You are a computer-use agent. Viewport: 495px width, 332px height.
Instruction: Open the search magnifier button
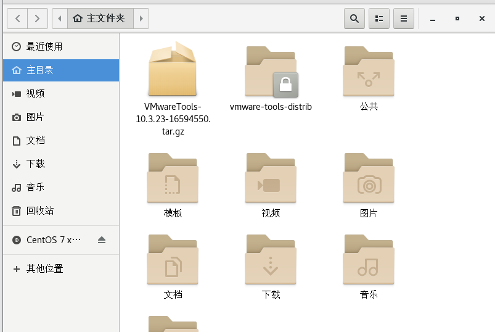354,19
